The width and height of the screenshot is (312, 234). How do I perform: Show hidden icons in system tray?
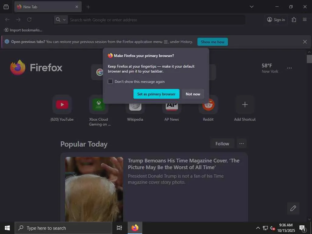click(258, 228)
